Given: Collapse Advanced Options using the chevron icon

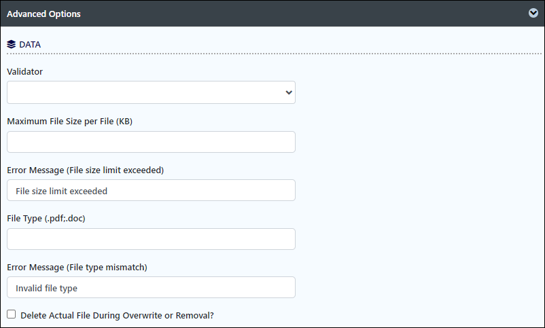Looking at the screenshot, I should tap(533, 13).
